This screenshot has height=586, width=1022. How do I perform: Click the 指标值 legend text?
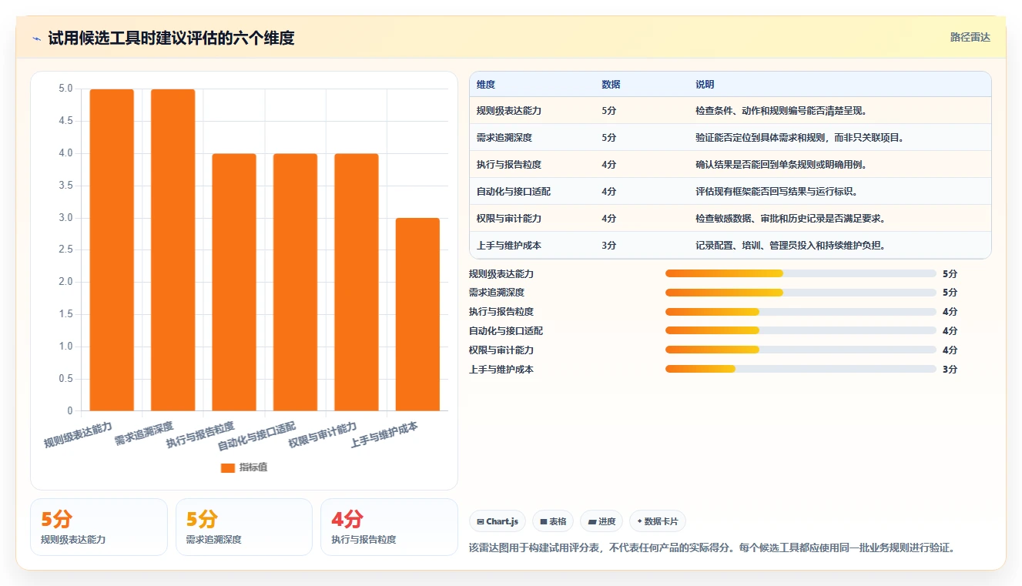click(253, 467)
